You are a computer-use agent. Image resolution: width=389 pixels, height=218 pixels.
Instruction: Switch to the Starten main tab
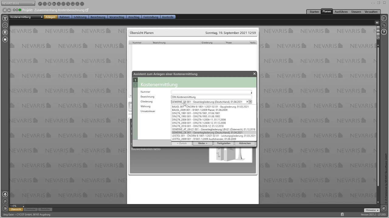point(314,12)
